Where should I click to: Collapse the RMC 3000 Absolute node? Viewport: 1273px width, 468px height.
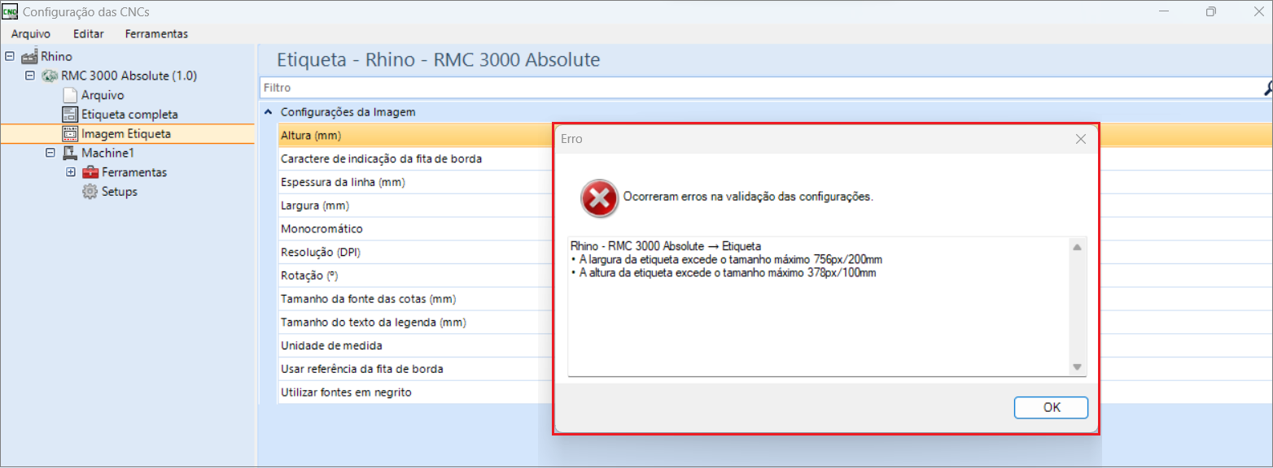point(30,76)
